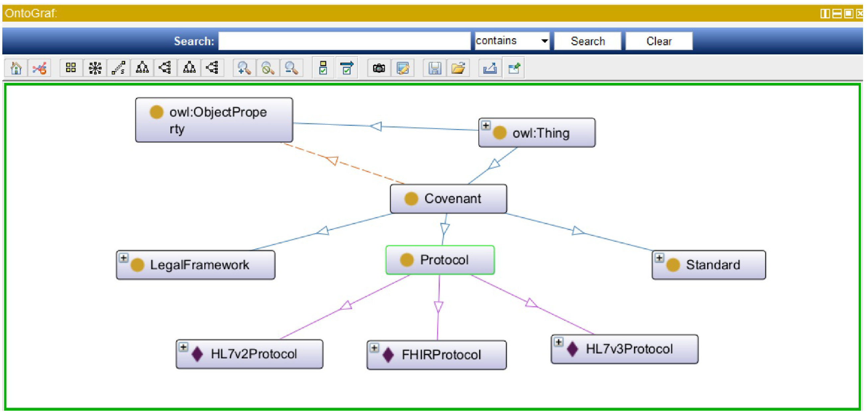868x415 pixels.
Task: Click the zoom in magnifier icon
Action: point(244,68)
